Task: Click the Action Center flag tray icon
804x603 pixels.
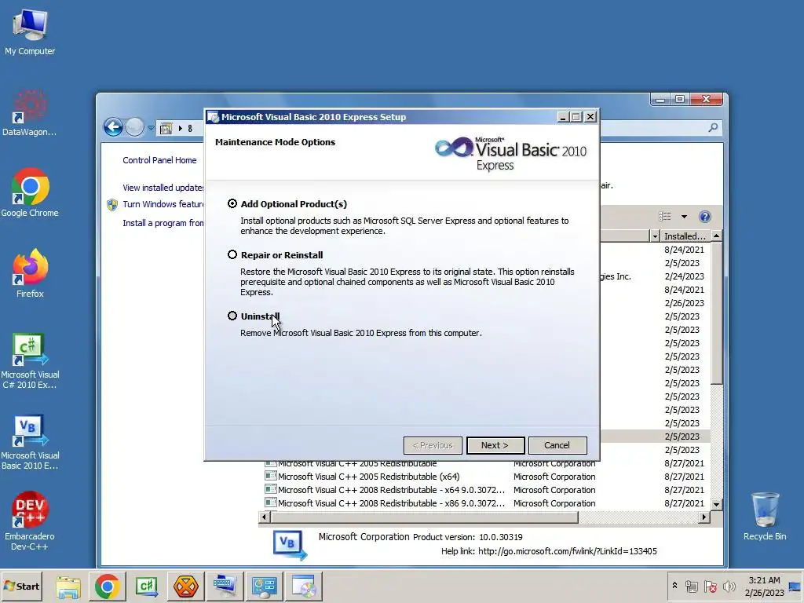Action: (711, 586)
